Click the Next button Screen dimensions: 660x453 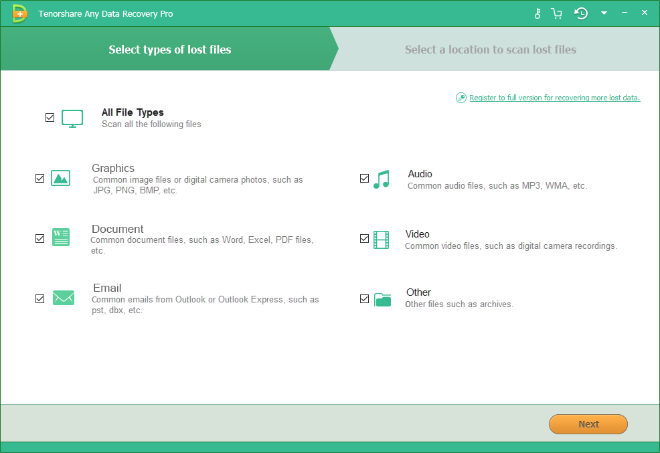[x=588, y=424]
